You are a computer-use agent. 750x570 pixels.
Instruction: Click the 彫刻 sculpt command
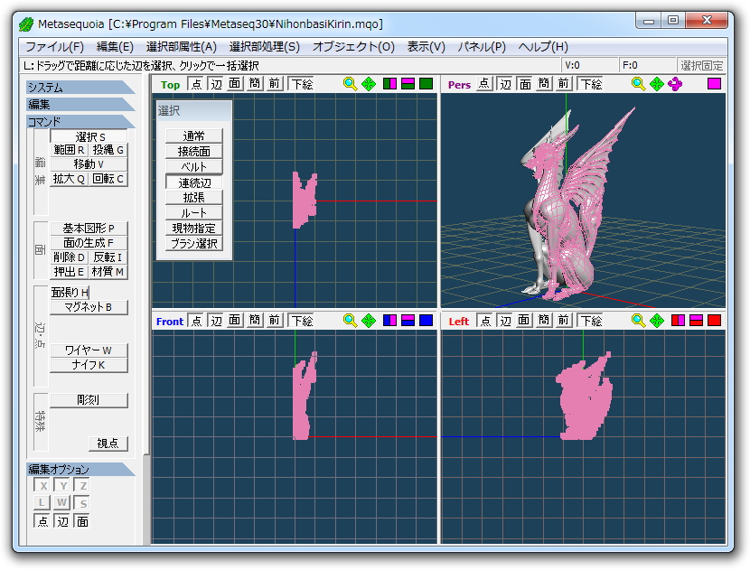point(89,400)
